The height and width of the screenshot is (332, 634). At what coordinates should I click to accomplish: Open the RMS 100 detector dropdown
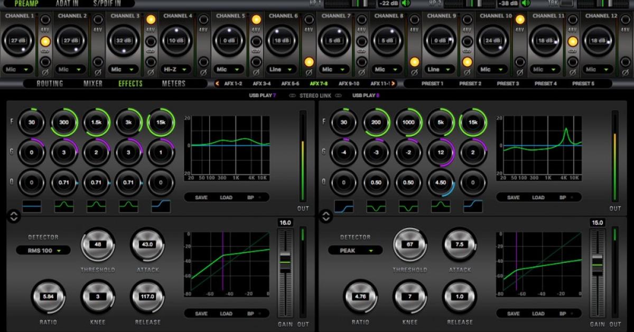pos(43,251)
